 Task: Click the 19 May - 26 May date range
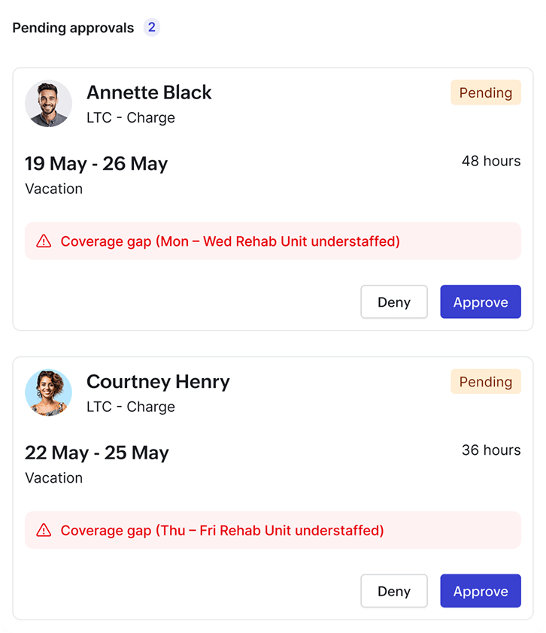pyautogui.click(x=96, y=164)
